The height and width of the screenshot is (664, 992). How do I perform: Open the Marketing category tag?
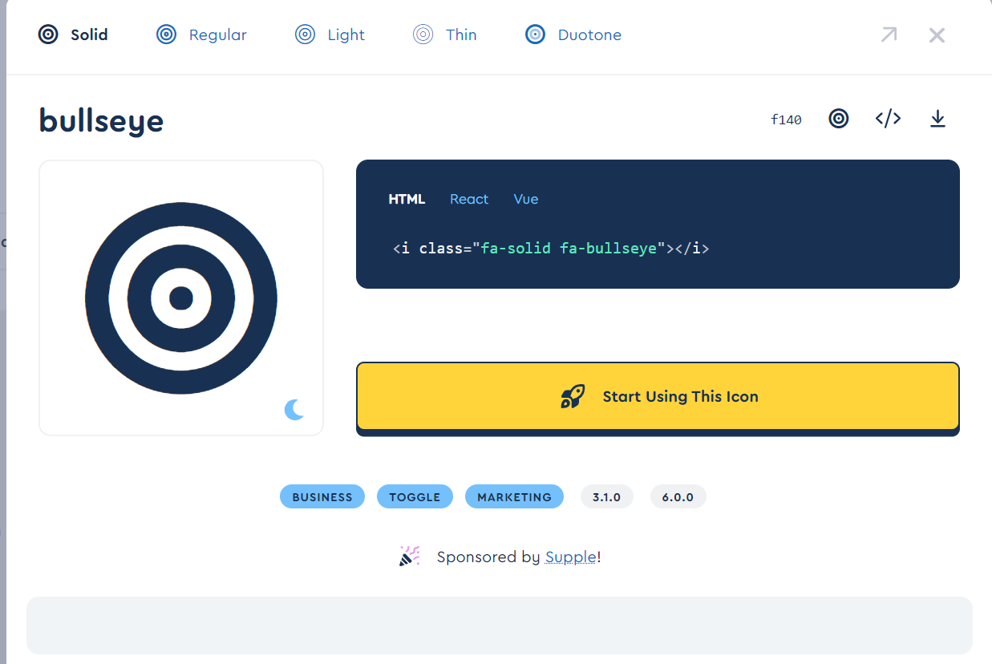click(x=514, y=497)
